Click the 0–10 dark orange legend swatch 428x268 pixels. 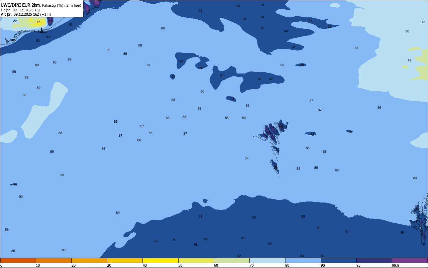(18, 260)
